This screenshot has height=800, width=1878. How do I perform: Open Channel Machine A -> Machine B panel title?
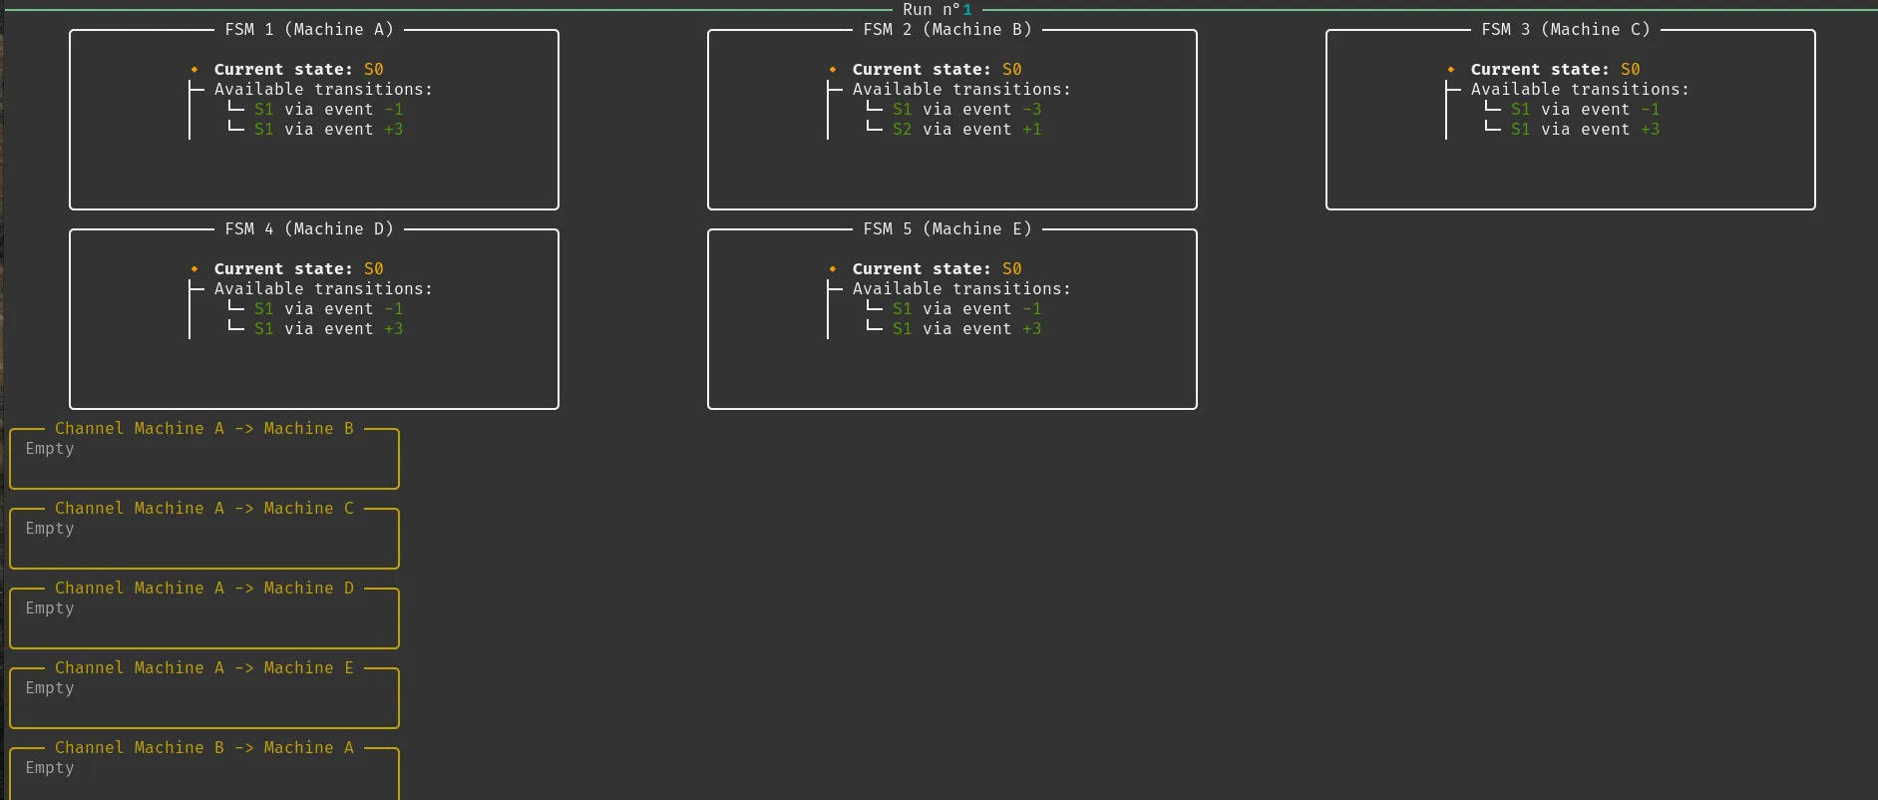point(204,429)
